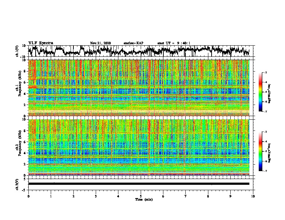Click the ch.1 waveform trace panel
Image resolution: width=285 pixels, height=220 pixels.
[x=141, y=51]
